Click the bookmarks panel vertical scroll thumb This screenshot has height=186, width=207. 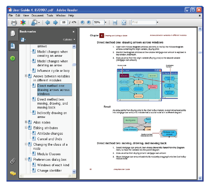pyautogui.click(x=74, y=65)
